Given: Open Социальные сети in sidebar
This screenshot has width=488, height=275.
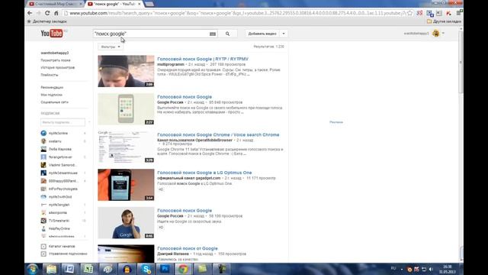Looking at the screenshot, I should pos(54,102).
